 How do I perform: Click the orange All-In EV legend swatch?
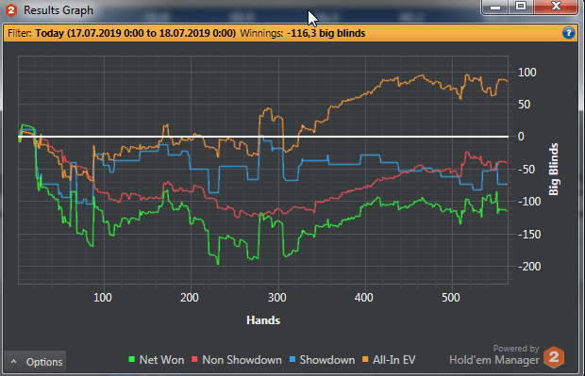(x=365, y=360)
